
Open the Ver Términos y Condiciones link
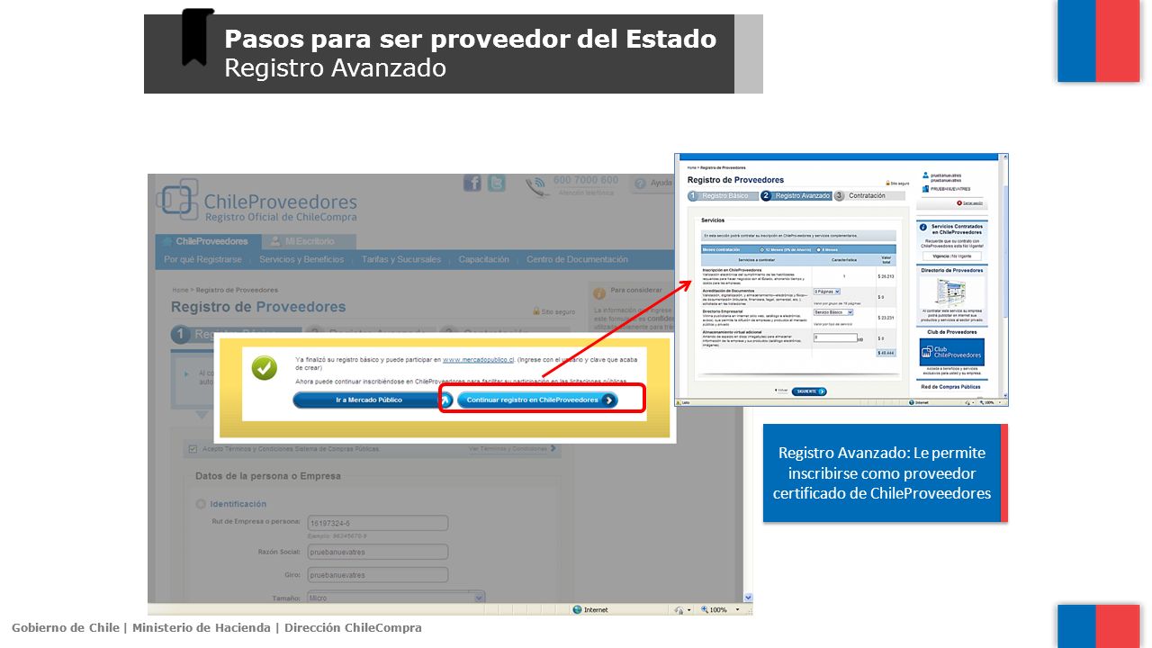pyautogui.click(x=513, y=448)
